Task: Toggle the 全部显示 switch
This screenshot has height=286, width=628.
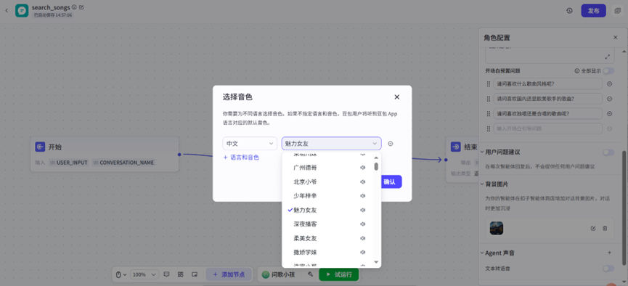Action: point(608,71)
